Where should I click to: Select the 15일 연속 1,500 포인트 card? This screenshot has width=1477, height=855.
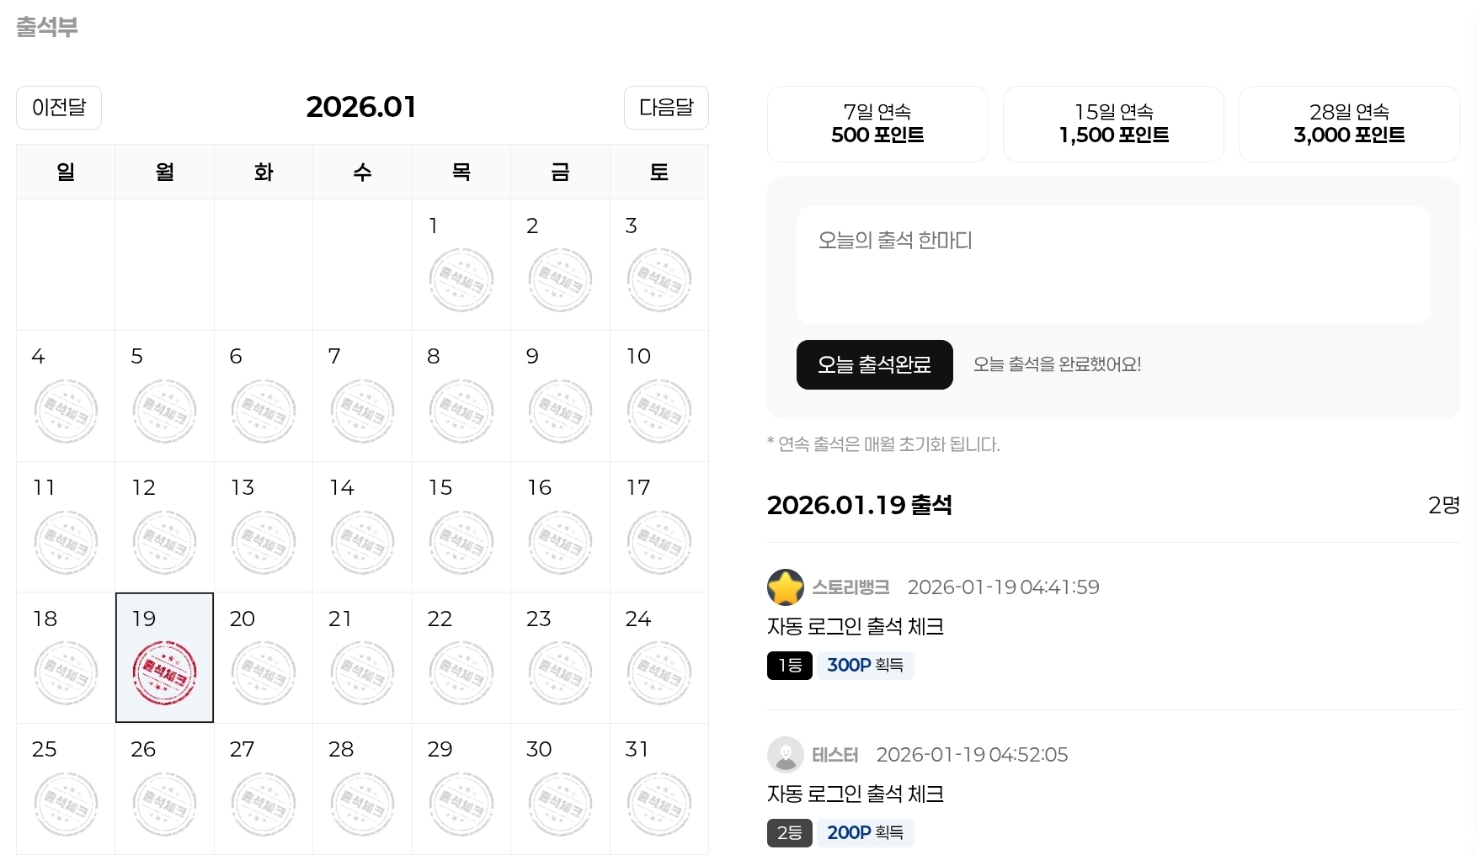point(1113,124)
